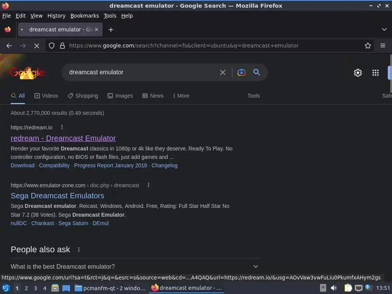392x294 pixels.
Task: Open the DEmul sitelink
Action: point(101,223)
